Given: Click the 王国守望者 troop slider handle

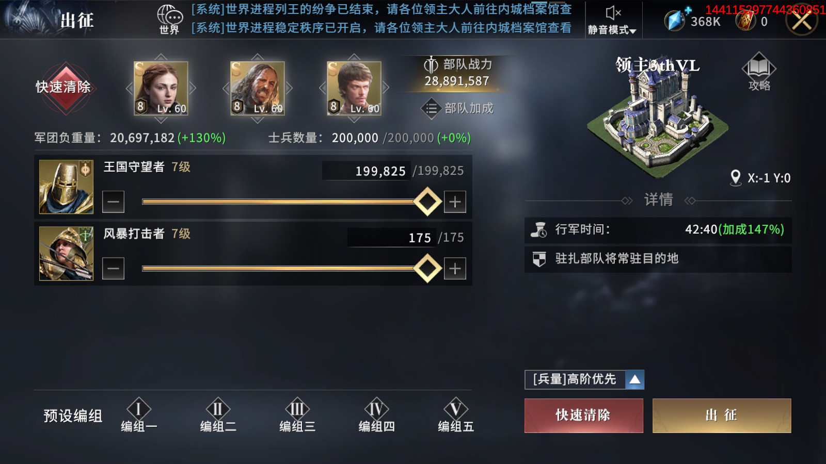Looking at the screenshot, I should tap(427, 202).
